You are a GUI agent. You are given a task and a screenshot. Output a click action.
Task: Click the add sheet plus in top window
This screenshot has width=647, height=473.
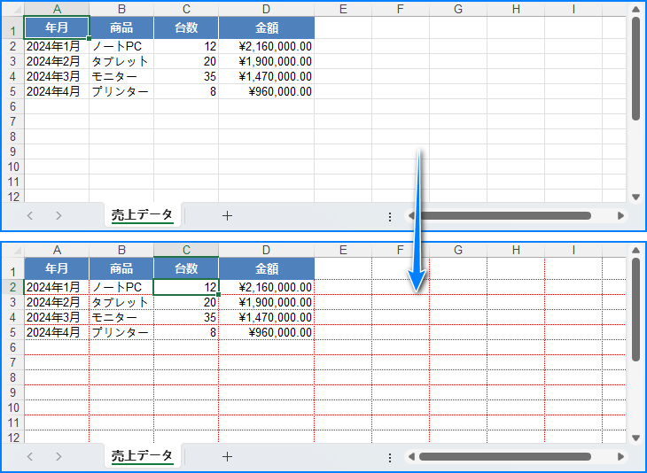(x=227, y=215)
